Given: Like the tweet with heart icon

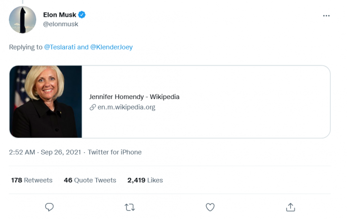Looking at the screenshot, I should coord(210,207).
